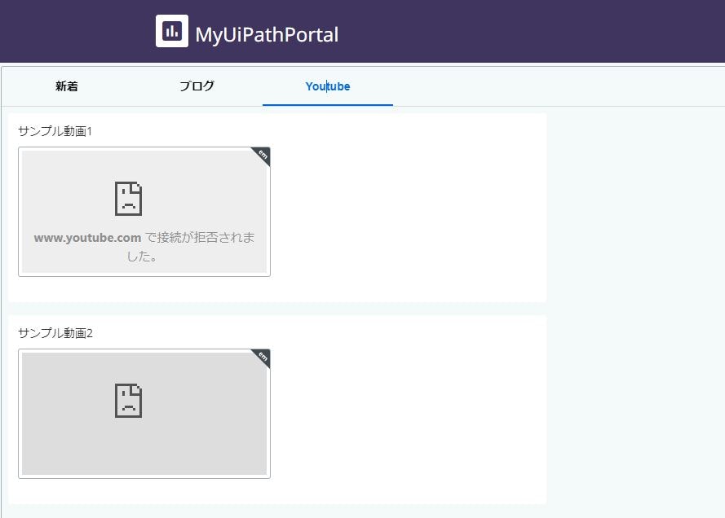Click the broken-page icon in サンプル動画2 player
Image resolution: width=725 pixels, height=518 pixels.
127,400
